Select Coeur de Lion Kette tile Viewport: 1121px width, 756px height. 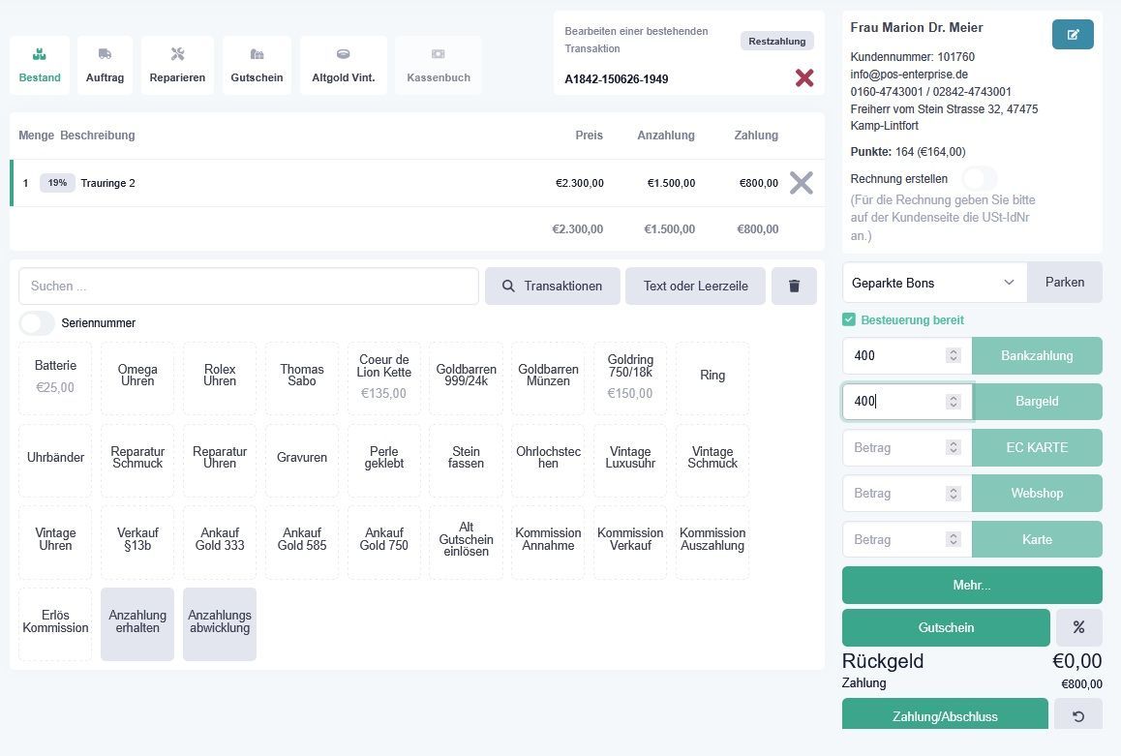coord(384,378)
